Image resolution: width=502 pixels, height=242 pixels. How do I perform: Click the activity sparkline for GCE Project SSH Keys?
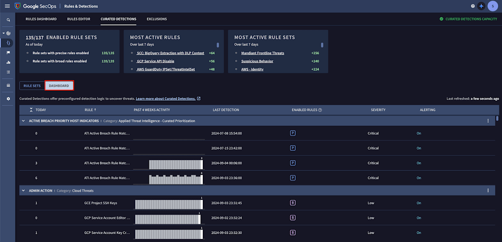[x=169, y=204]
